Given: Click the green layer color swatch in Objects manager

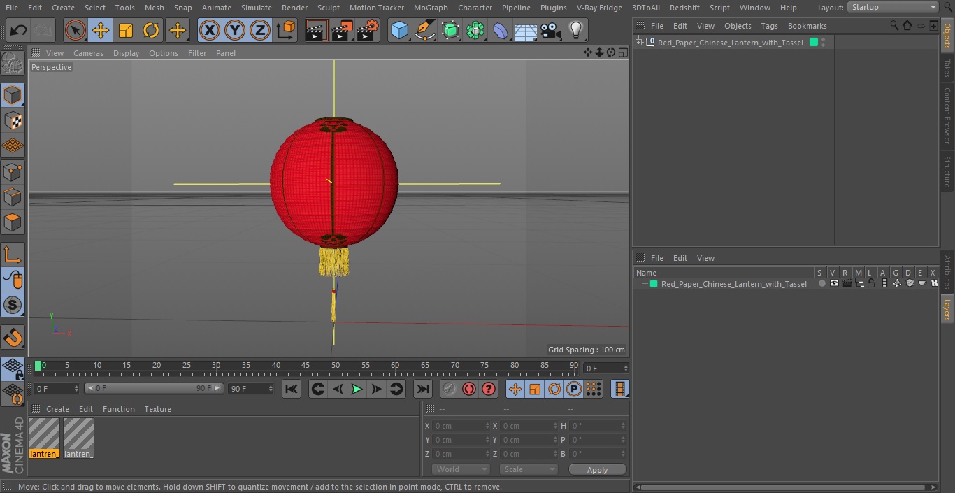Looking at the screenshot, I should pos(814,43).
